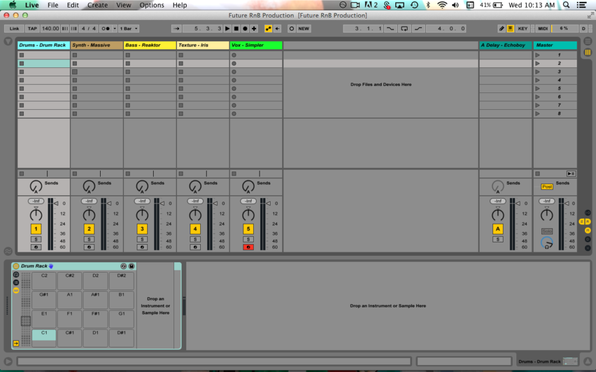Open the File menu
The height and width of the screenshot is (372, 596).
point(53,5)
